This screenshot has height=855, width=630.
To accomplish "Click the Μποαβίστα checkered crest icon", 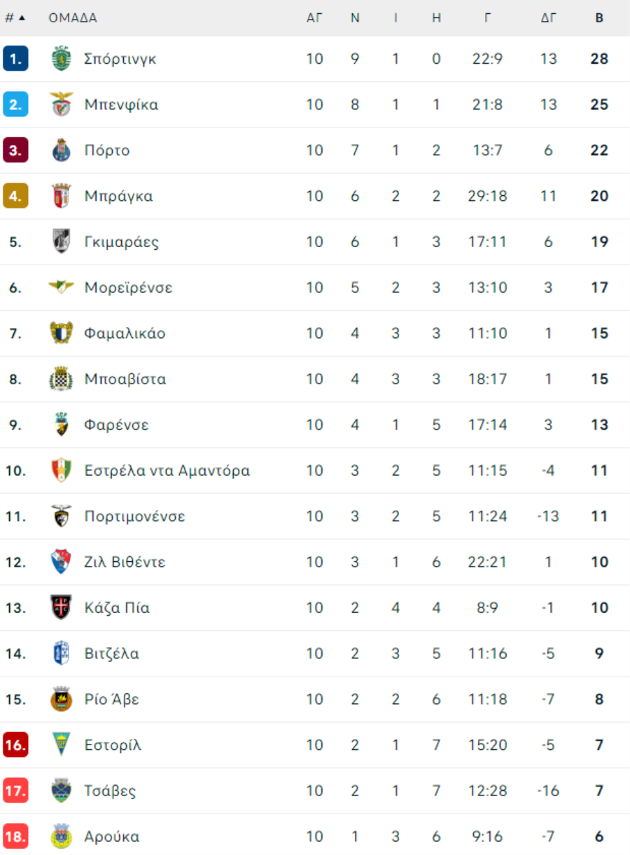I will pos(62,379).
